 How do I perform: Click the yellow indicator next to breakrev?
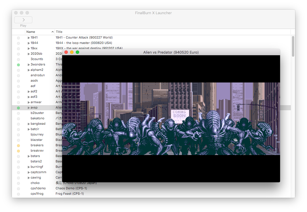coord(18,150)
